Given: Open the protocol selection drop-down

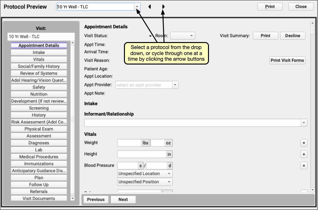Looking at the screenshot, I should [x=137, y=7].
